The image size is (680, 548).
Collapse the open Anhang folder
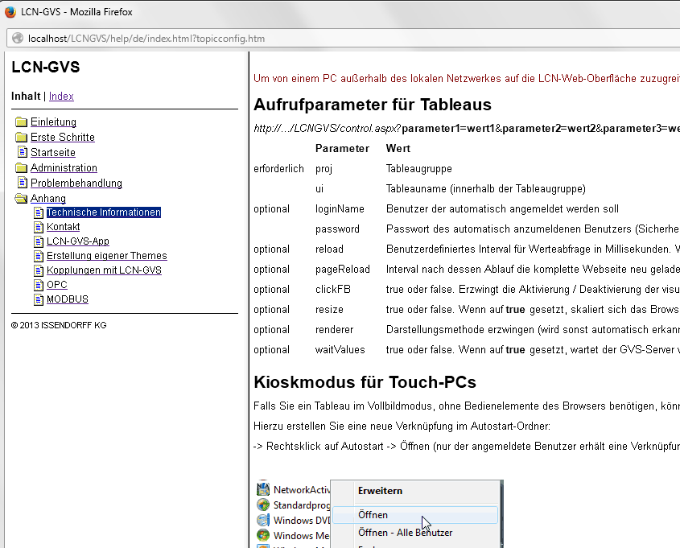(x=22, y=199)
